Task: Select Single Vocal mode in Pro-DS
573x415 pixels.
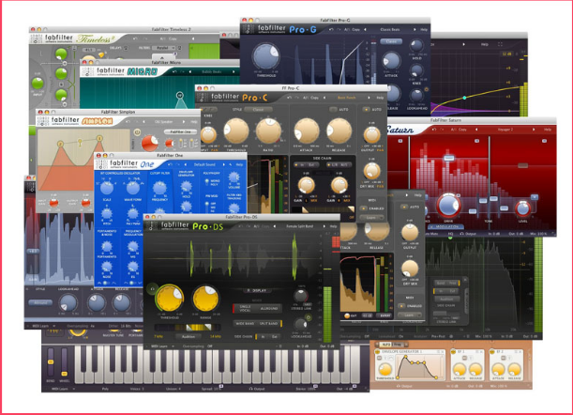Action: click(x=245, y=308)
